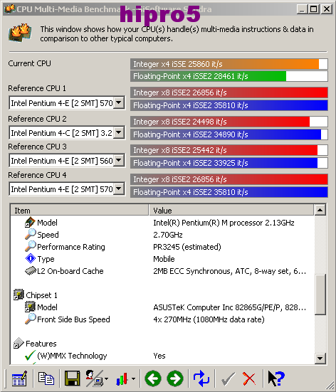Click Current CPU Floating-Point 28461 it/s bar
The image size is (336, 392).
point(229,76)
